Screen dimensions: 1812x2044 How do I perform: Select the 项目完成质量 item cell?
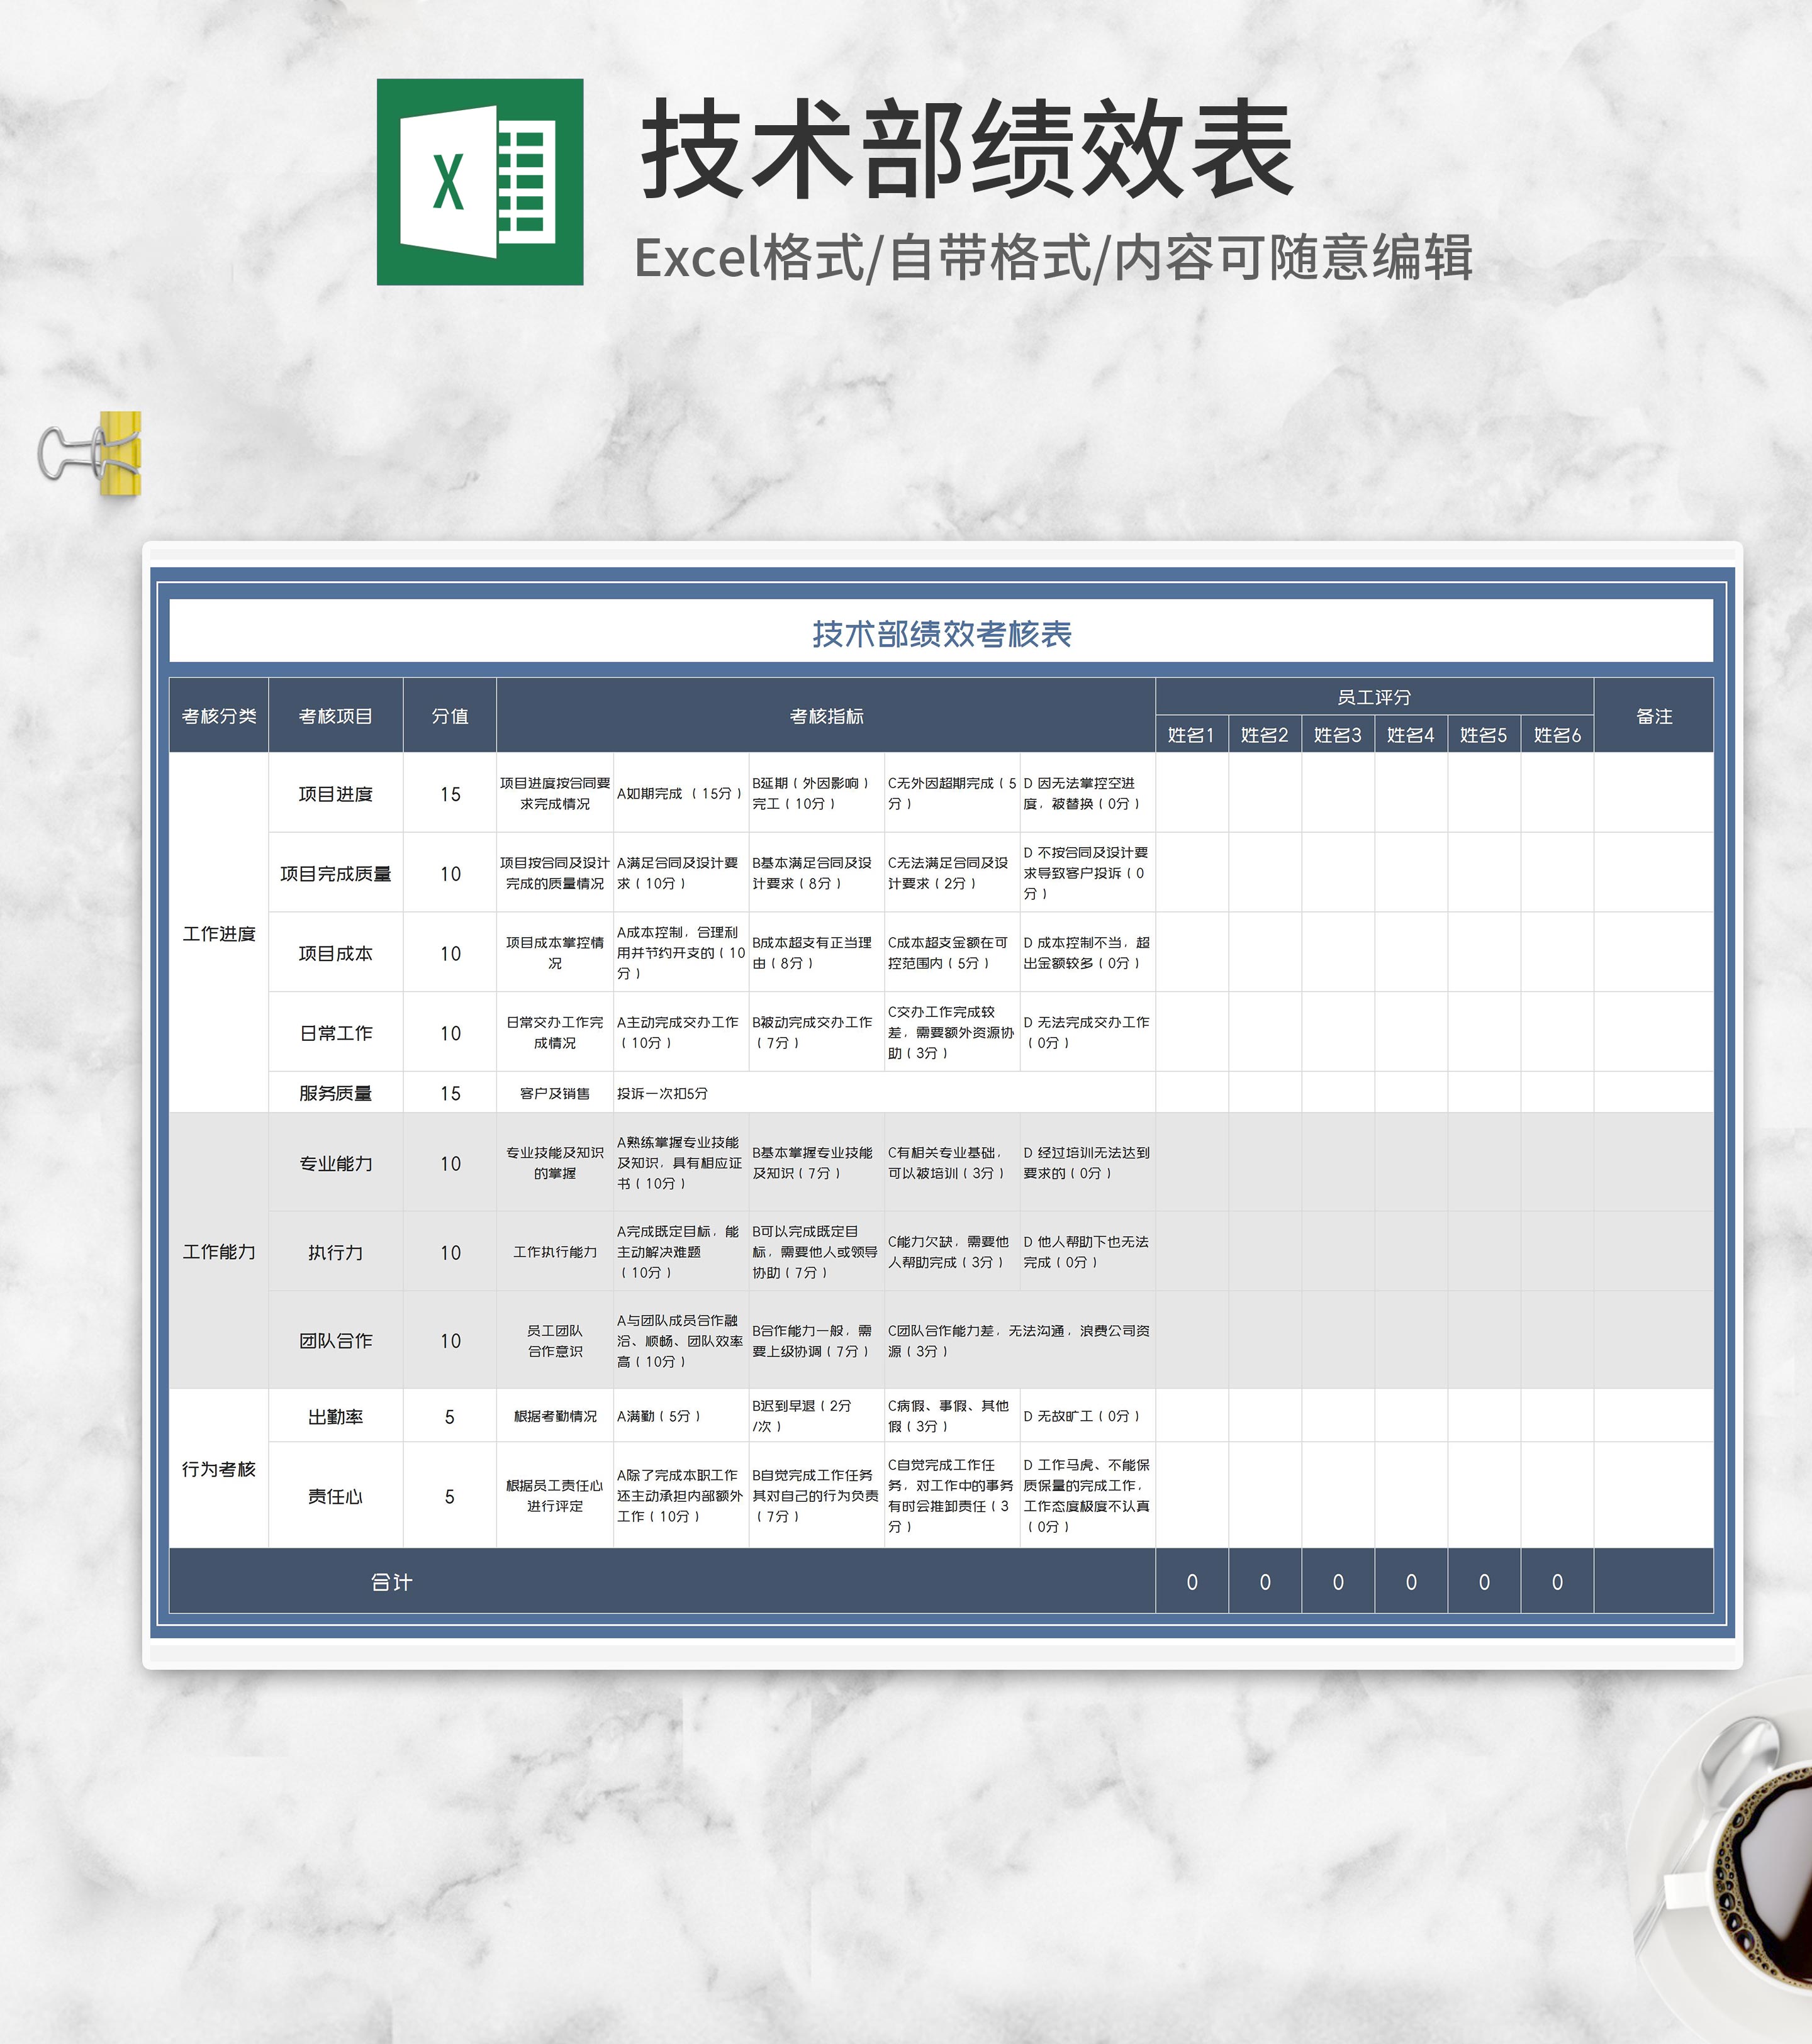click(x=335, y=873)
